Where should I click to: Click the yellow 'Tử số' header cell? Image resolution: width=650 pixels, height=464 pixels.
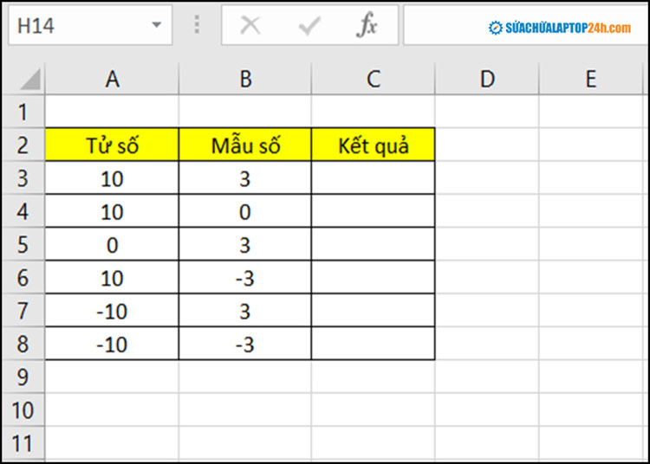point(112,145)
